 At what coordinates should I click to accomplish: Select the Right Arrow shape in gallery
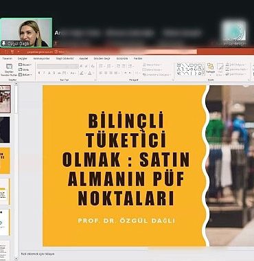(192, 69)
